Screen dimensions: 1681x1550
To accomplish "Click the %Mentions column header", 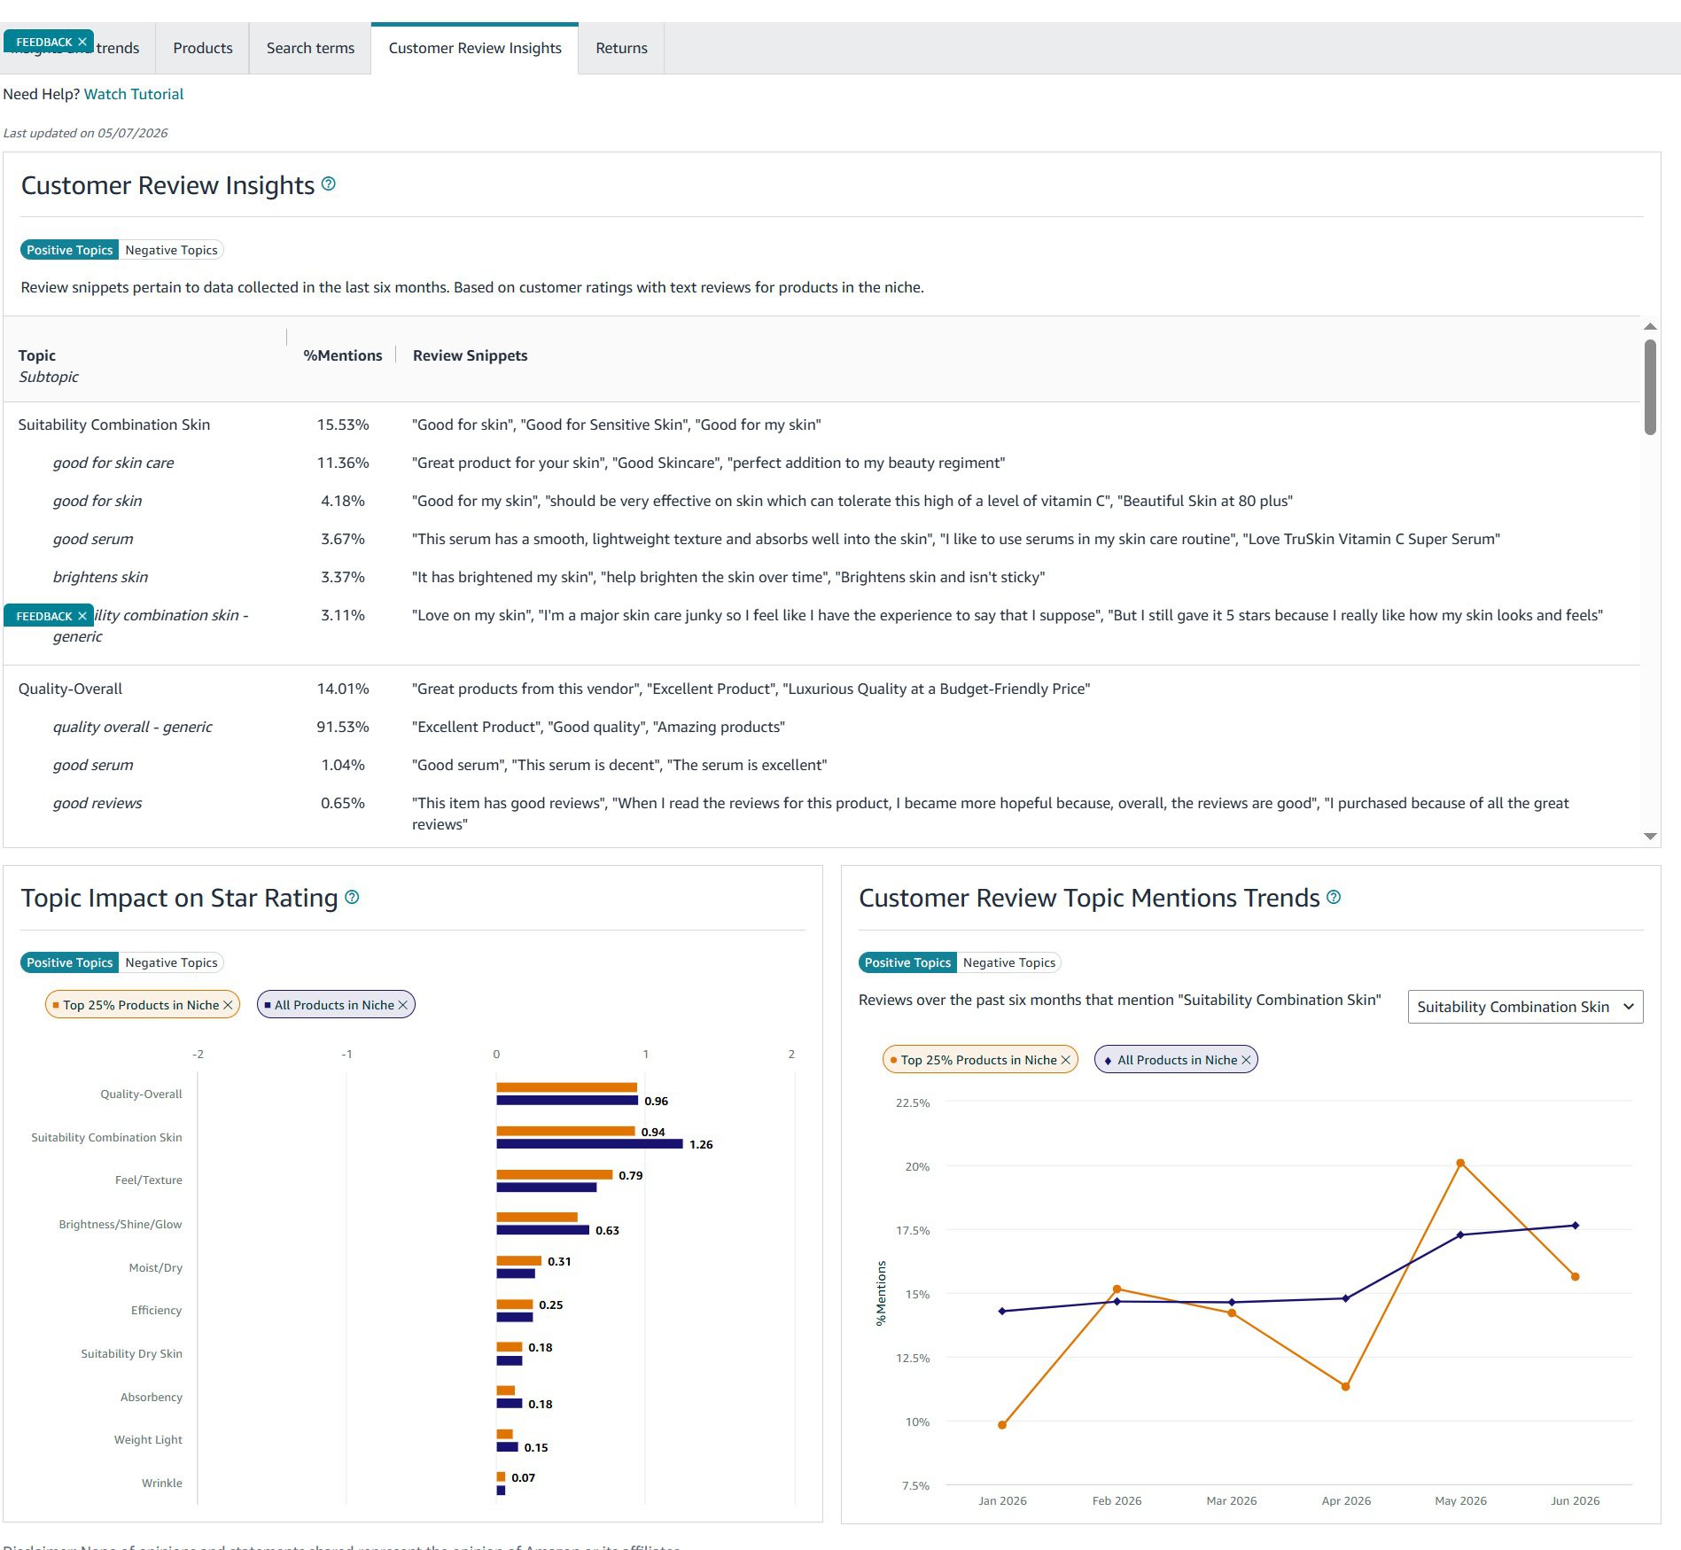I will 343,355.
